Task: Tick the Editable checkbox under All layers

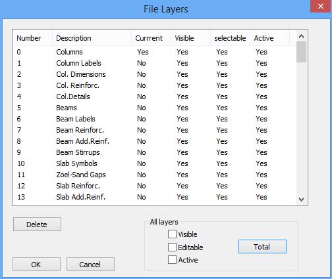Action: 172,247
